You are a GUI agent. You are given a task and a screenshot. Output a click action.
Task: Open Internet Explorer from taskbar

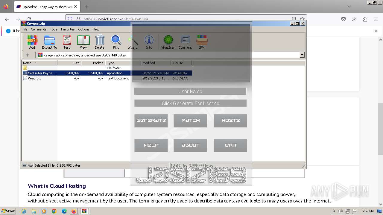click(24, 211)
